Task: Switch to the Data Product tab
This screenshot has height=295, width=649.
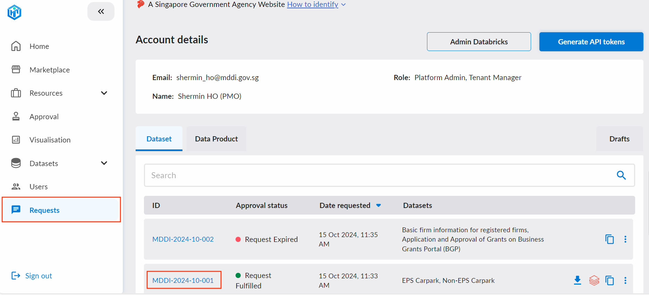Action: coord(216,139)
